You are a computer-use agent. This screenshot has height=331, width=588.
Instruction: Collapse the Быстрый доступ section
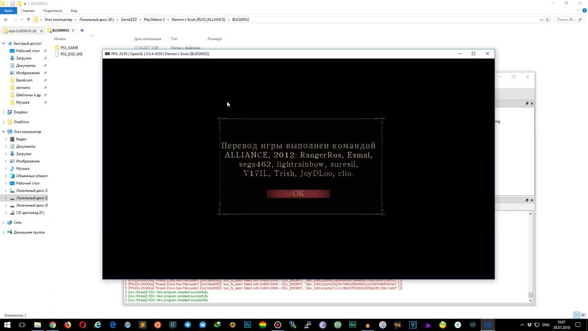[4, 44]
